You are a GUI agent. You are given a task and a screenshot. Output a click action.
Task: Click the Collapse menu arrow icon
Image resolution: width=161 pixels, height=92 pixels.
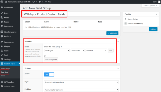click(x=2, y=86)
